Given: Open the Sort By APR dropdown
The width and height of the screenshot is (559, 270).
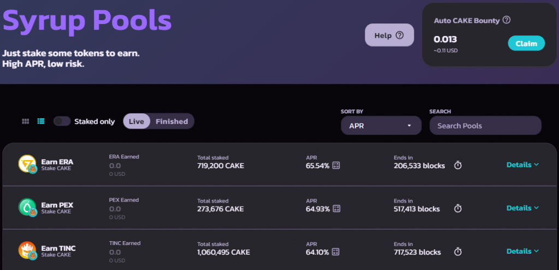Looking at the screenshot, I should coord(381,126).
